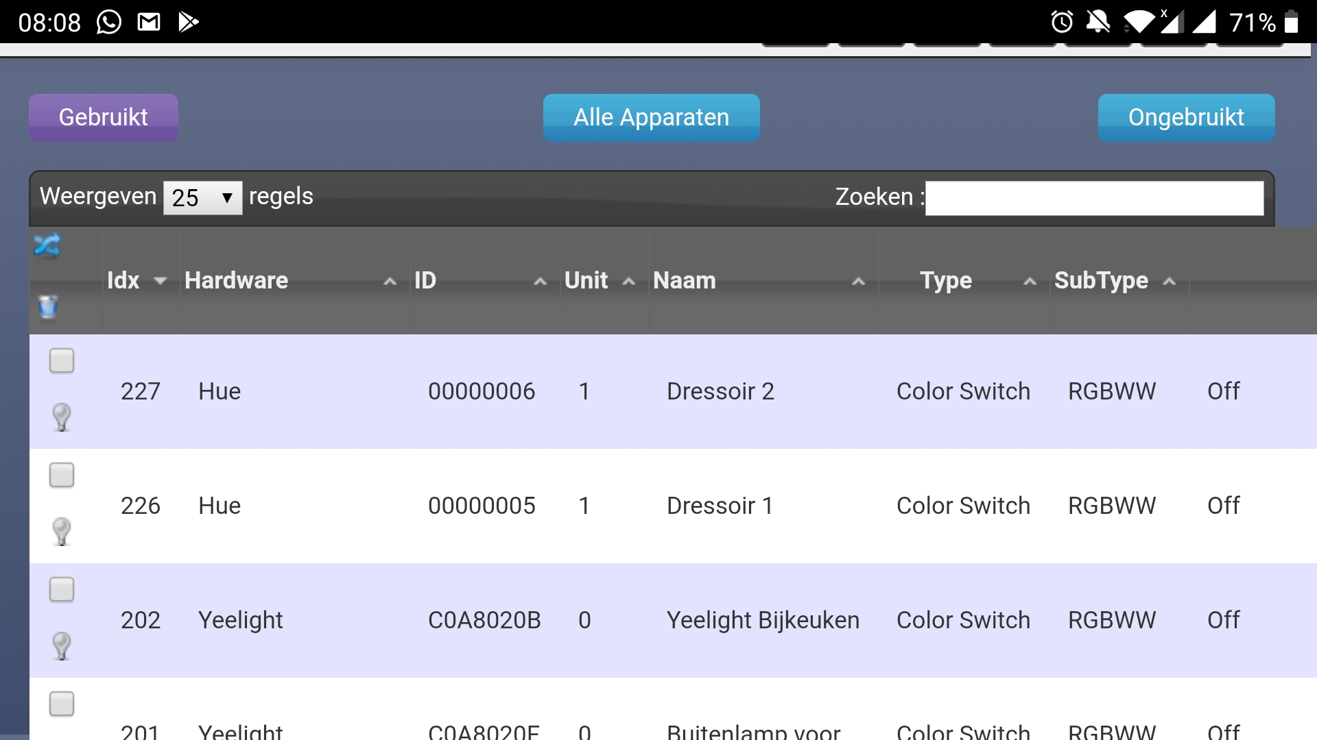Image resolution: width=1317 pixels, height=740 pixels.
Task: Click the name Yeelight Bijkeuken
Action: coord(763,620)
